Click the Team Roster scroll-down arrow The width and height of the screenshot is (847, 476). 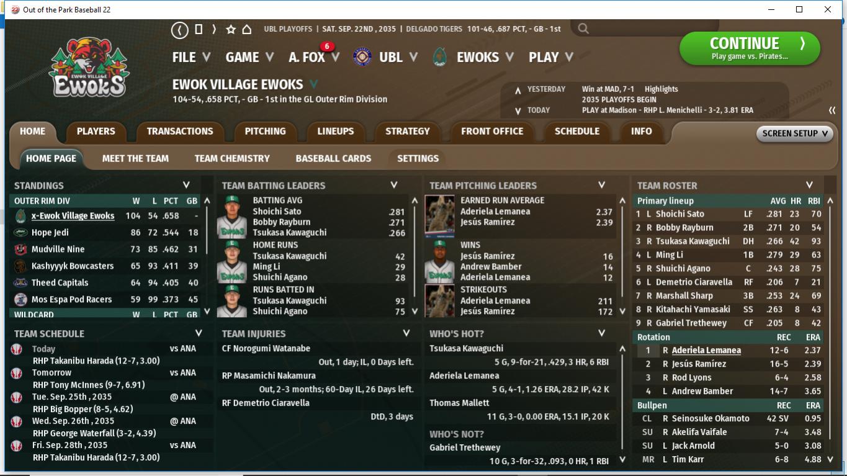pos(830,459)
